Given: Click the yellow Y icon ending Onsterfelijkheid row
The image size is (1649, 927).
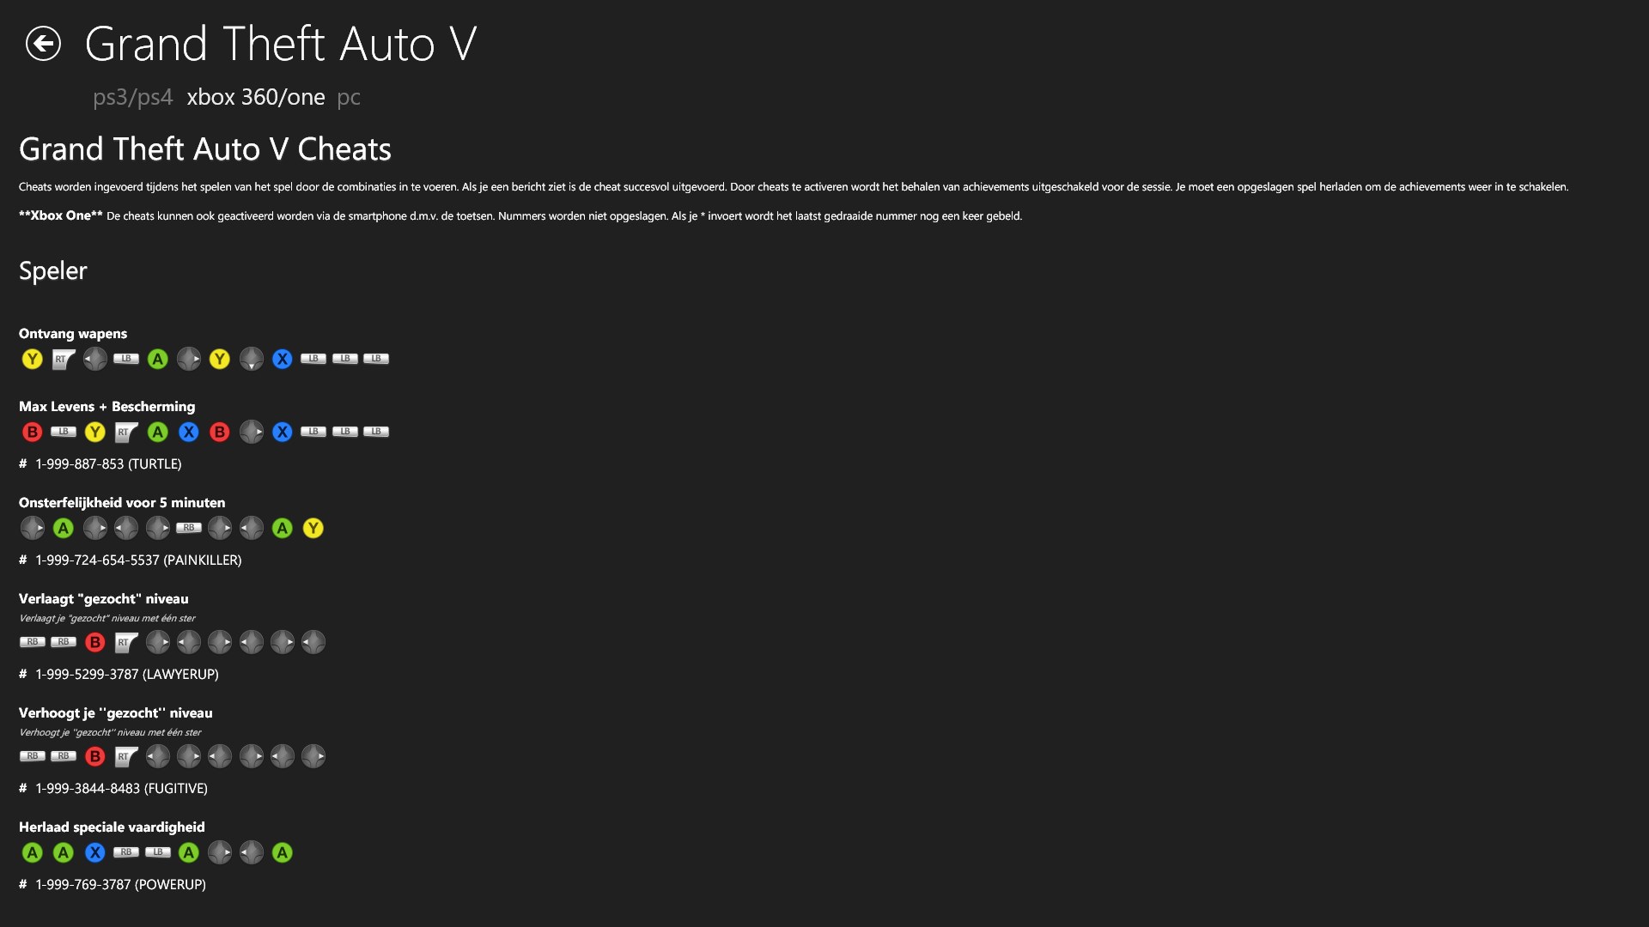Looking at the screenshot, I should [313, 528].
